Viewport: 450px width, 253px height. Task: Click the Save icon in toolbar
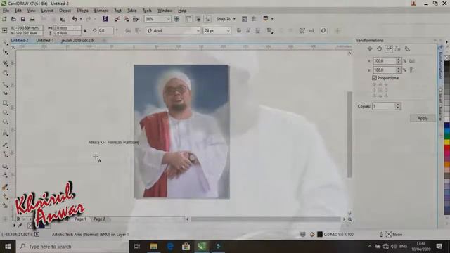[23, 19]
